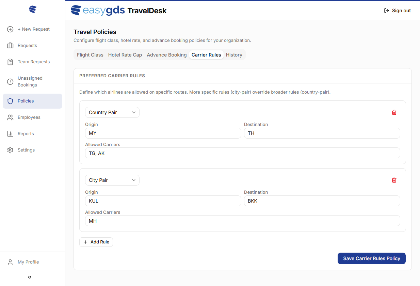
Task: Click the Unassigned Bookings alert icon
Action: click(x=10, y=82)
